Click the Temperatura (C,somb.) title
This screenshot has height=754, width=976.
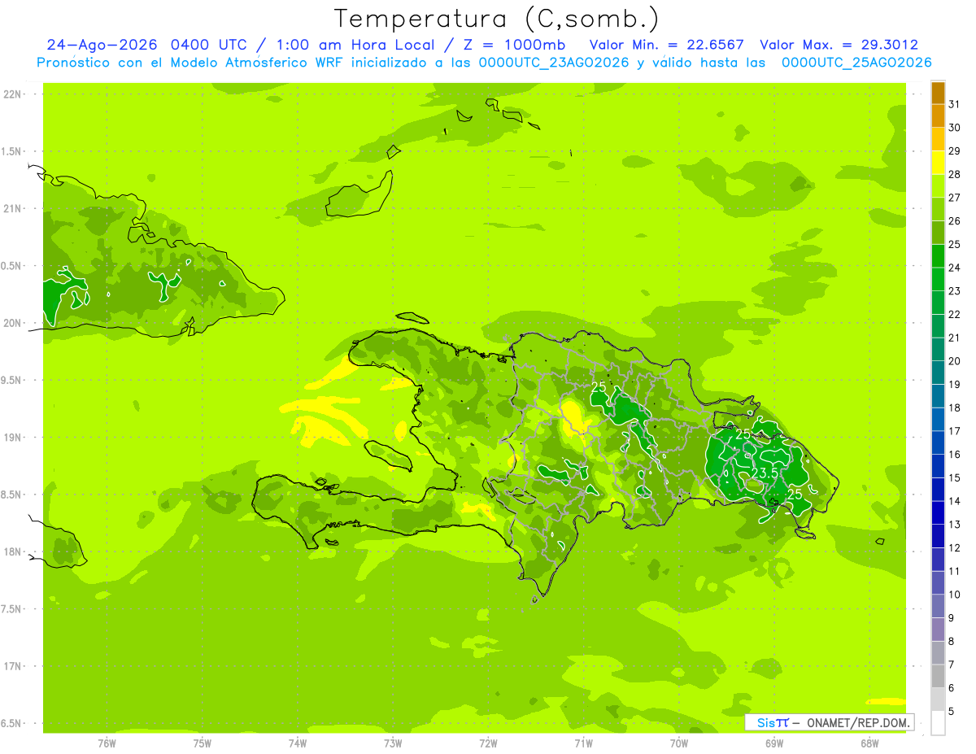(497, 18)
